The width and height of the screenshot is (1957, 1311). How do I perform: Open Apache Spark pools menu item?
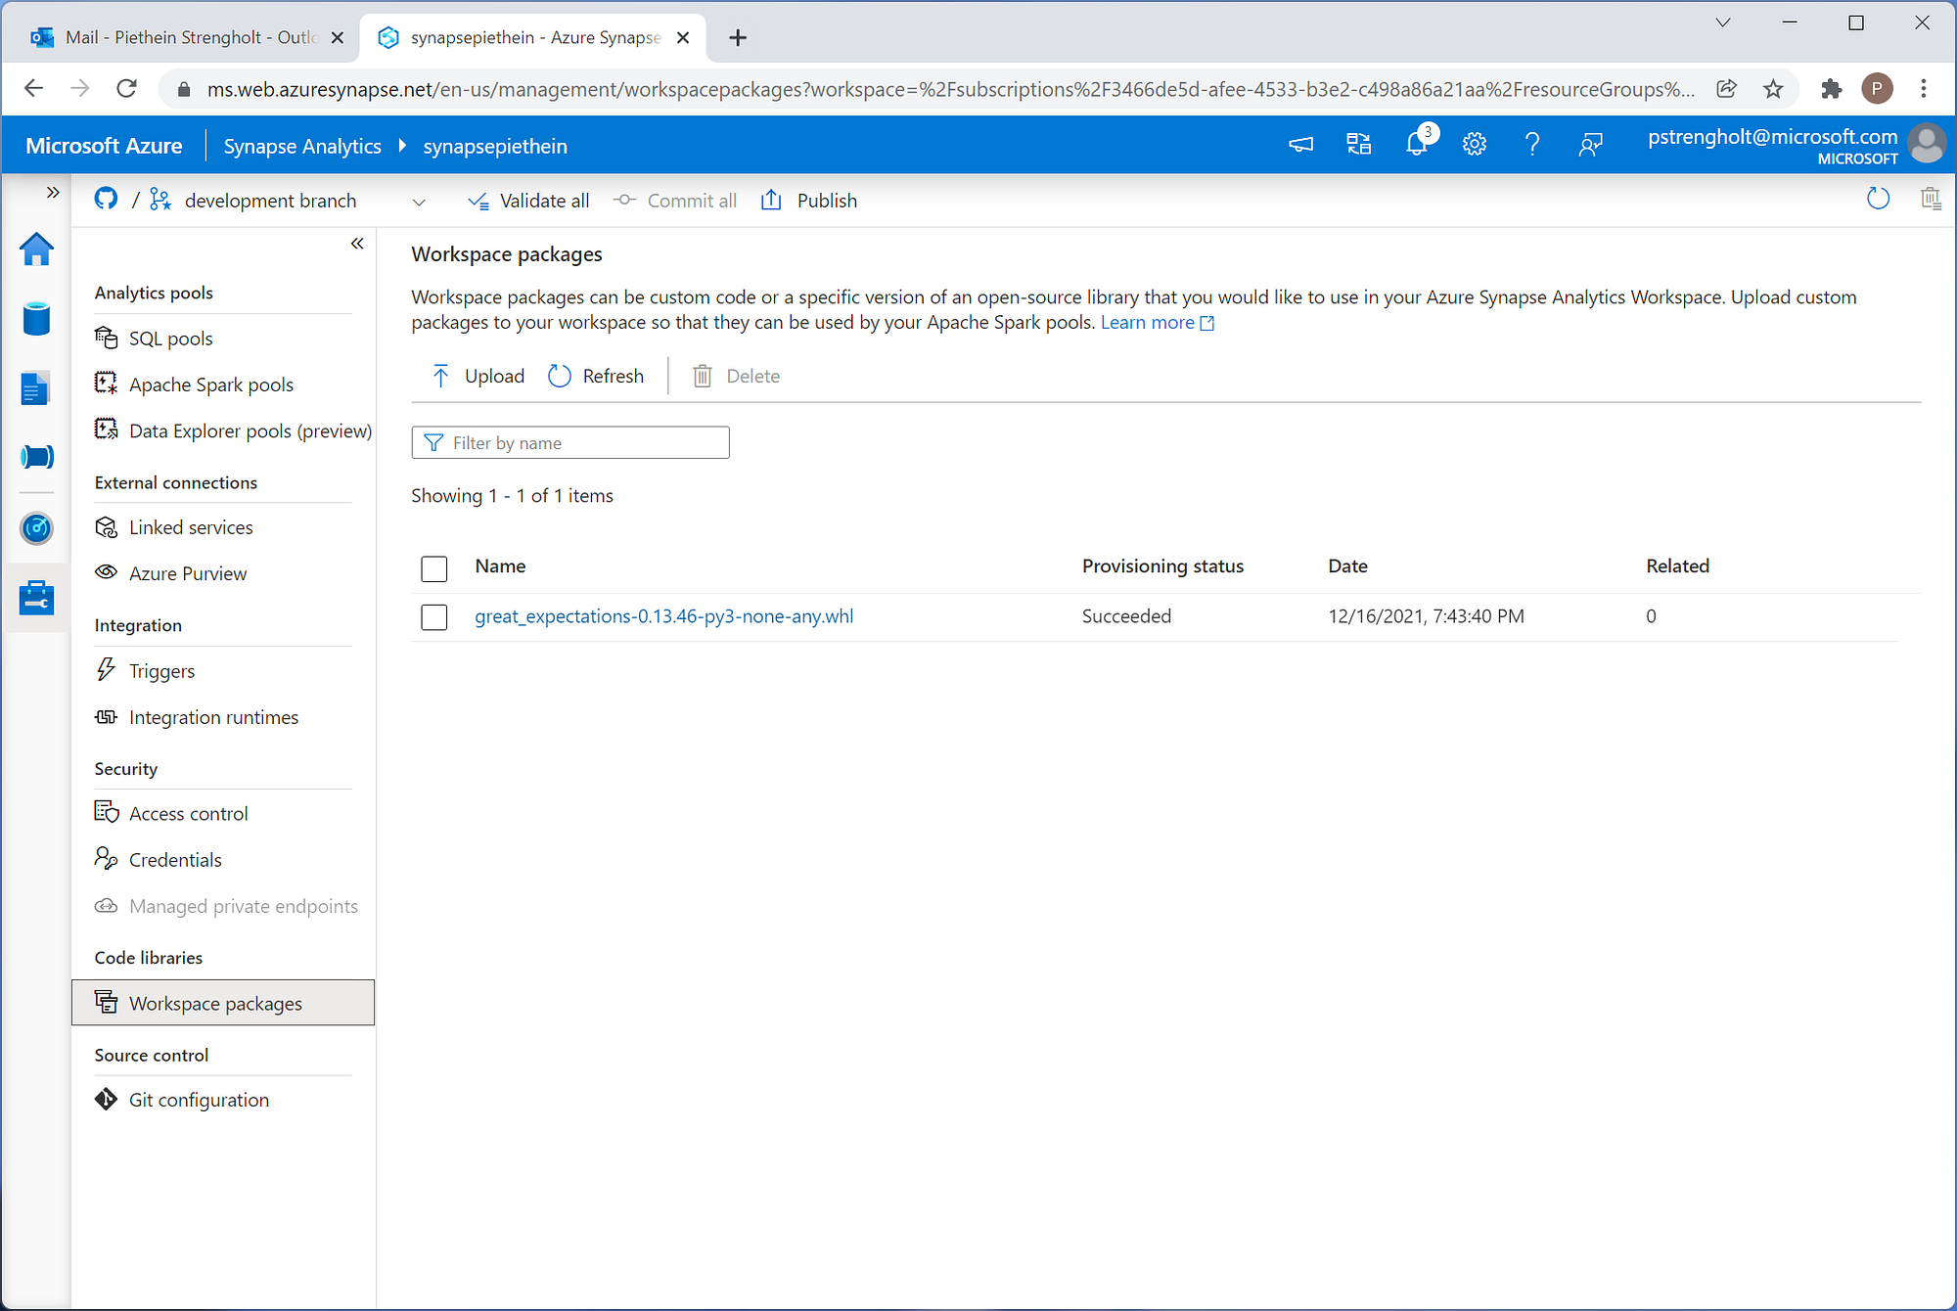pos(210,384)
